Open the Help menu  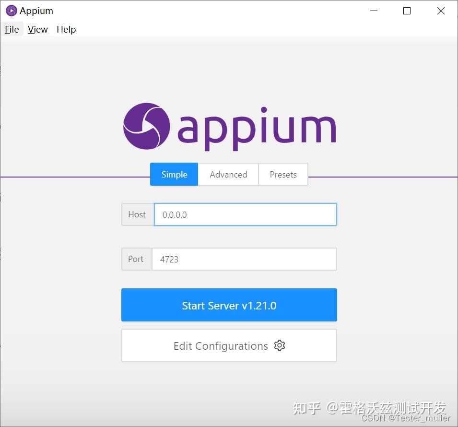[x=66, y=29]
